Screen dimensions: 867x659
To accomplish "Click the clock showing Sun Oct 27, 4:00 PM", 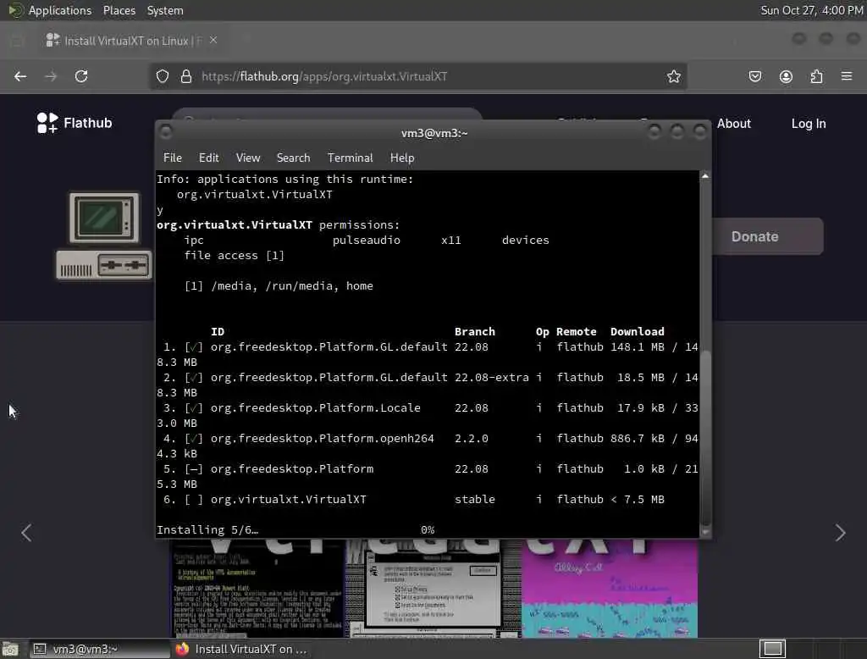I will [812, 10].
